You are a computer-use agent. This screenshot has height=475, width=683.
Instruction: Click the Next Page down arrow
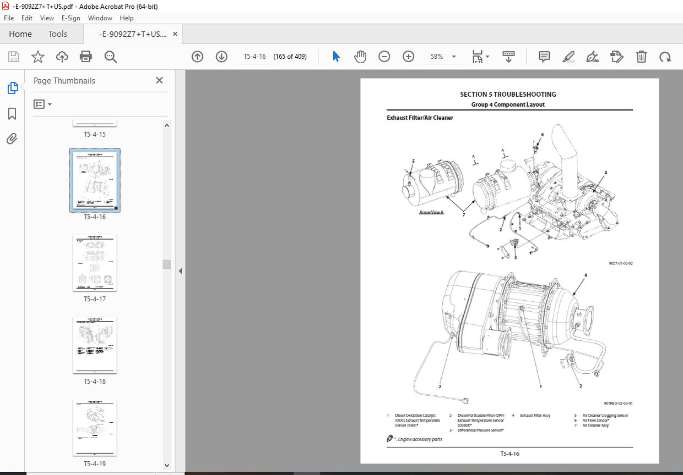tap(221, 56)
